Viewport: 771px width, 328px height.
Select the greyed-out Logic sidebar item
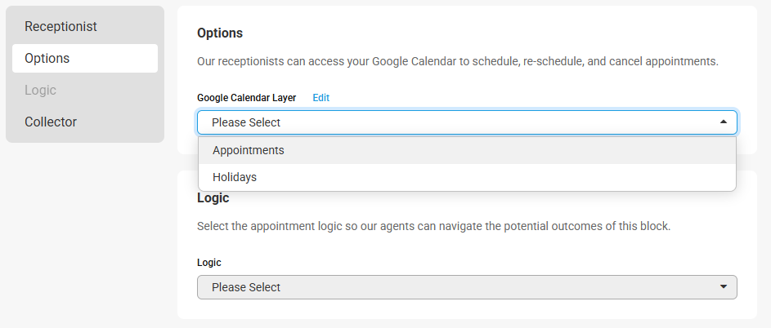[40, 90]
